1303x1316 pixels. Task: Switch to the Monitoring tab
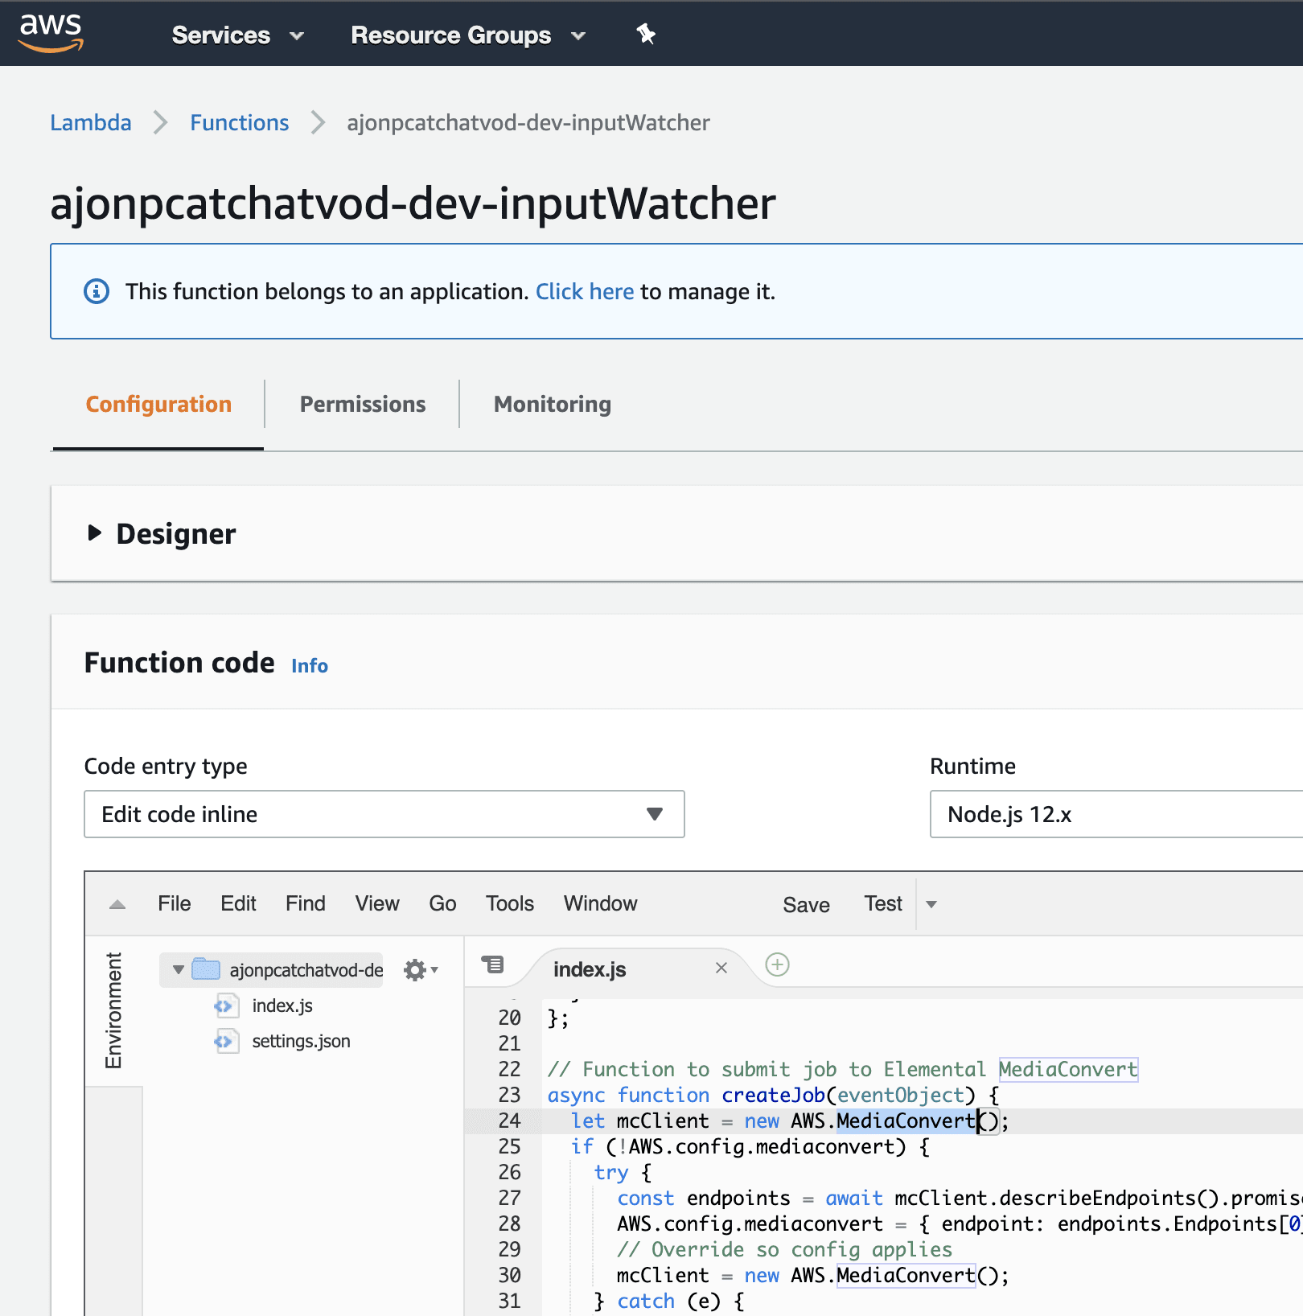pyautogui.click(x=553, y=404)
